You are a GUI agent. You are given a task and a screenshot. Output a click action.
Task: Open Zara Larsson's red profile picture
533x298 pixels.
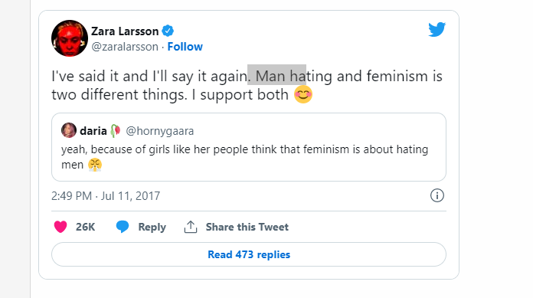coord(70,38)
